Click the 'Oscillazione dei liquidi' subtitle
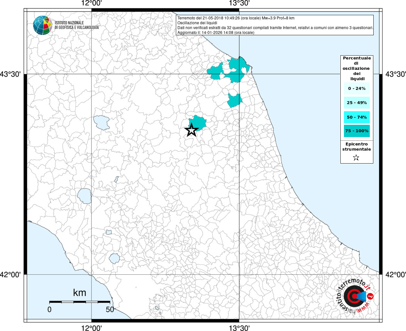Viewport: 406px width, 331px height. coord(197,23)
